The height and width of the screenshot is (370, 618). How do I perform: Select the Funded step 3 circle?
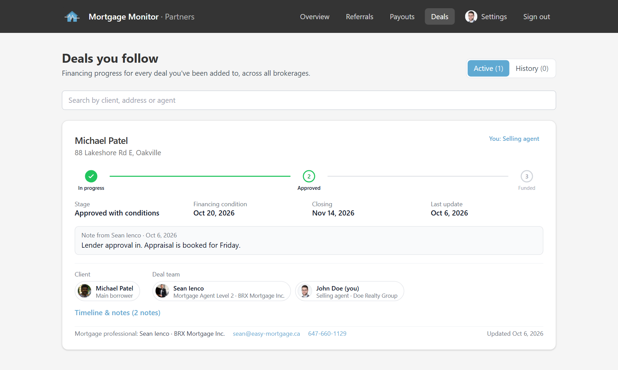point(527,176)
